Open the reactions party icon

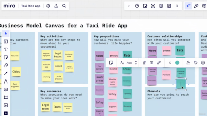pos(196,6)
